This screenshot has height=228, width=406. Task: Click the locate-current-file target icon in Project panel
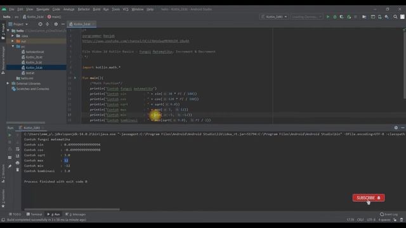(40, 24)
